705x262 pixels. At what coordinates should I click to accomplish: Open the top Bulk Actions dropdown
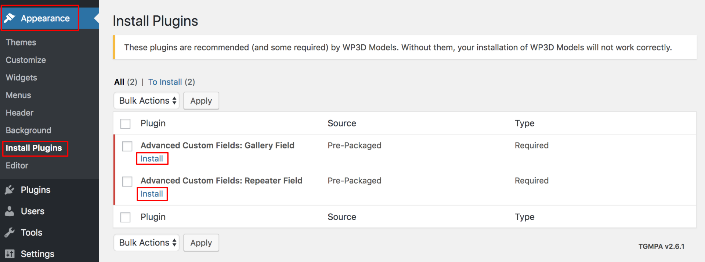[x=146, y=100]
